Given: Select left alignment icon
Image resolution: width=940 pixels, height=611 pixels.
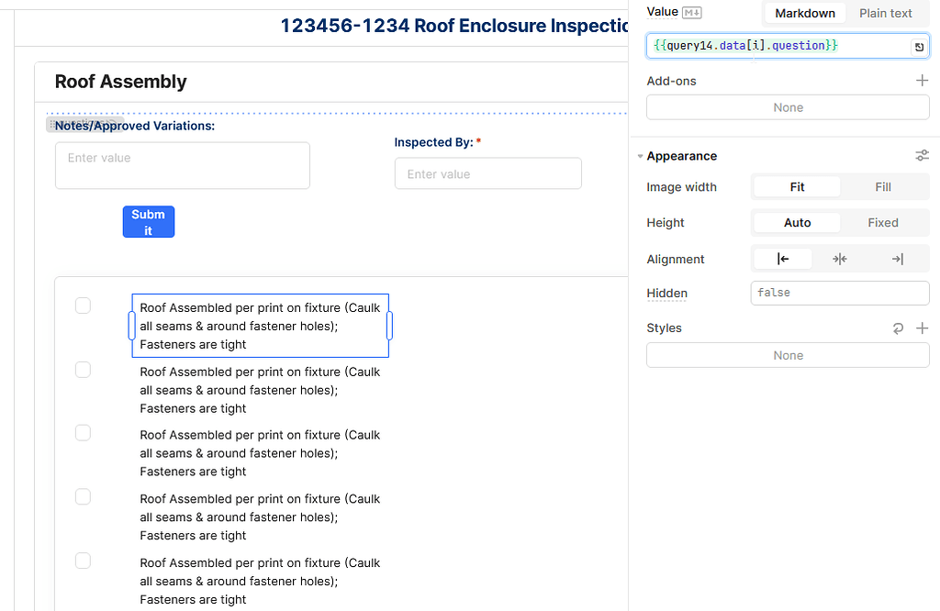Looking at the screenshot, I should (783, 259).
